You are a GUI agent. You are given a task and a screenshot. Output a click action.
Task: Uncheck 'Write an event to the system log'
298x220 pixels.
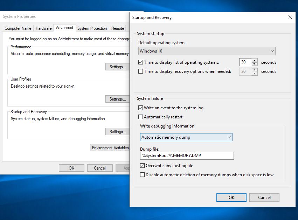click(141, 108)
